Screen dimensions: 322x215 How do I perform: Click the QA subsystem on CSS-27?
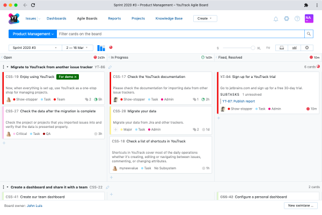point(47,134)
